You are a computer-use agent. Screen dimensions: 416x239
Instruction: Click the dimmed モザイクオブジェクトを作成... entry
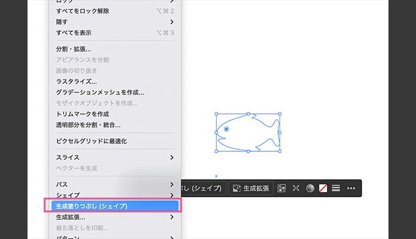(x=115, y=103)
